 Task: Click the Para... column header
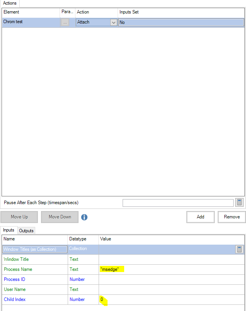pyautogui.click(x=67, y=12)
